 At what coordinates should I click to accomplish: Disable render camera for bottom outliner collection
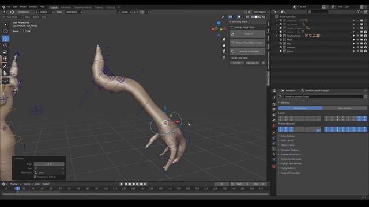coord(365,51)
